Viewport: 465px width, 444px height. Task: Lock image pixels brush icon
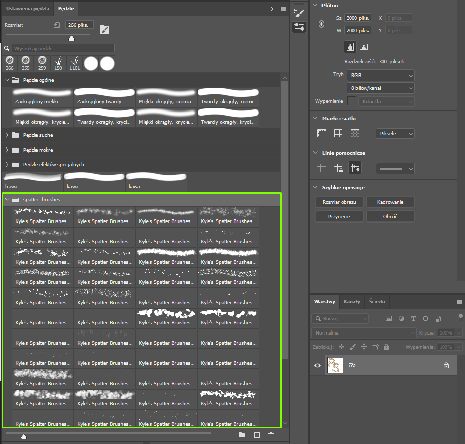pyautogui.click(x=353, y=347)
